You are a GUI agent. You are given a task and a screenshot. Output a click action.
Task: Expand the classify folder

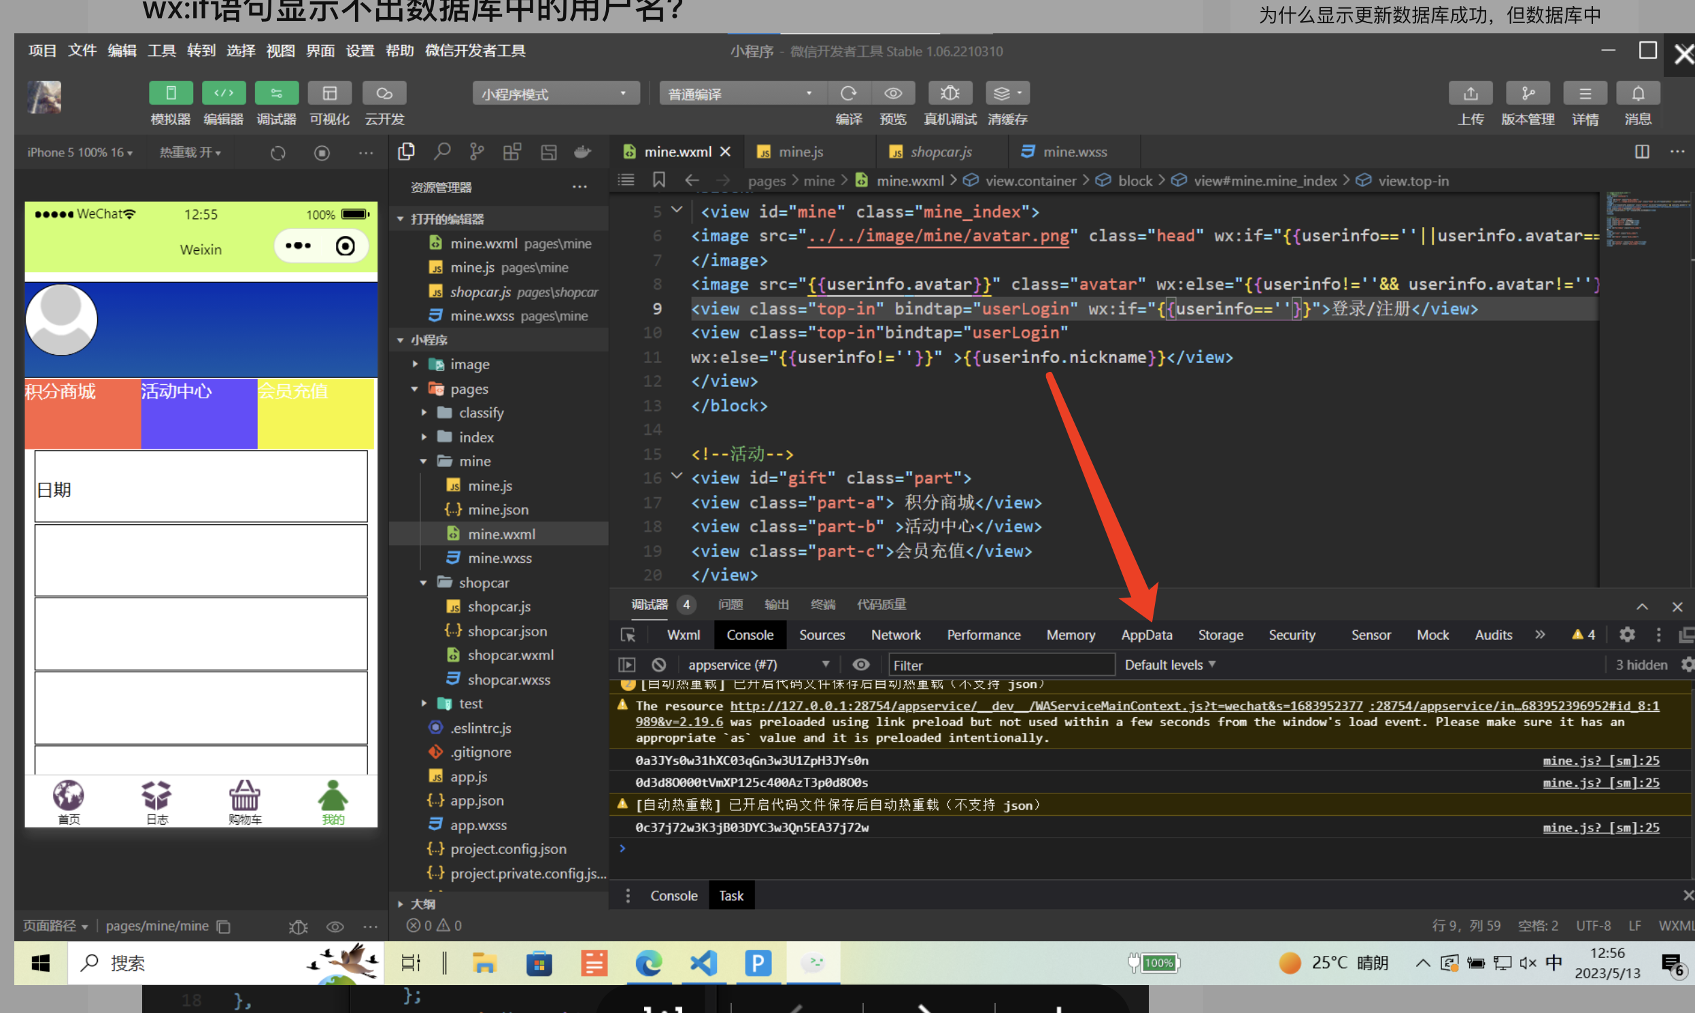click(481, 413)
